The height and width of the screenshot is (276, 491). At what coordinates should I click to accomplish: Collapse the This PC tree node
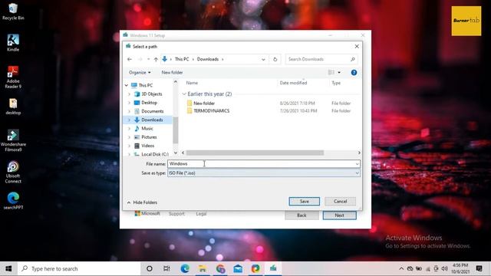pos(126,85)
